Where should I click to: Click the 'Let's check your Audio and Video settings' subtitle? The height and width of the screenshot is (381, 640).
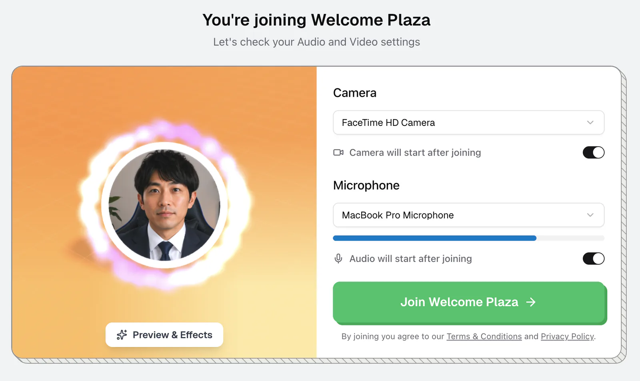click(x=316, y=42)
